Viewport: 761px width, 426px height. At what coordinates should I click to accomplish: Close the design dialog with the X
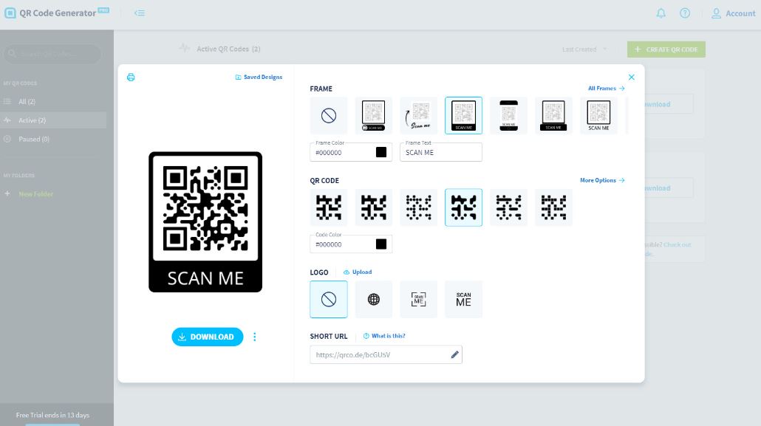click(632, 77)
